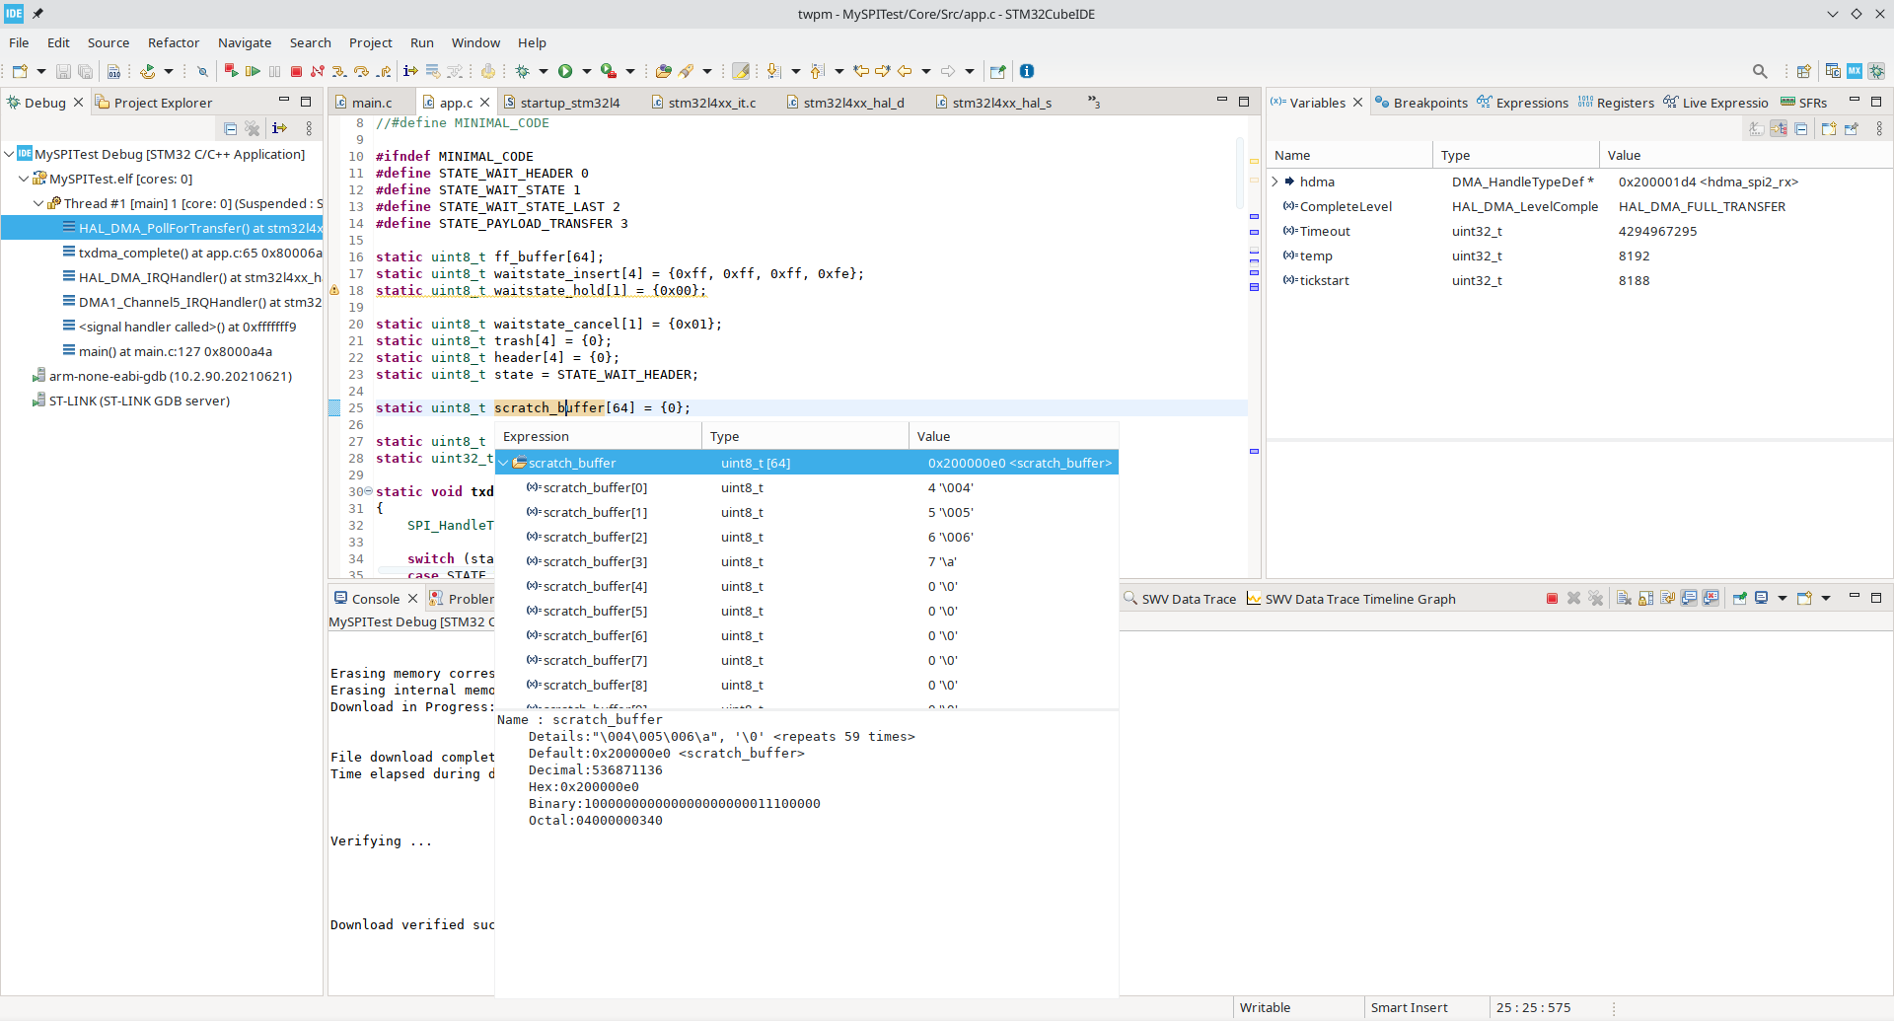This screenshot has height=1021, width=1894.
Task: Expand the hdma variable row
Action: coord(1275,182)
